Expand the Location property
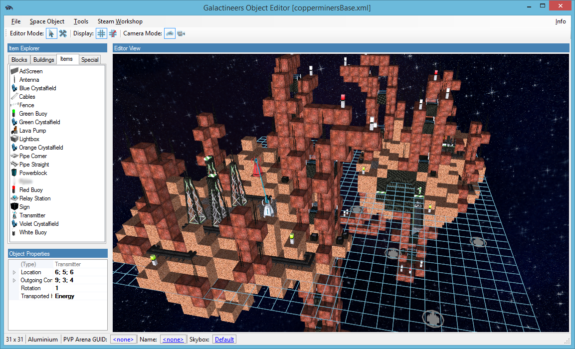 pos(14,273)
